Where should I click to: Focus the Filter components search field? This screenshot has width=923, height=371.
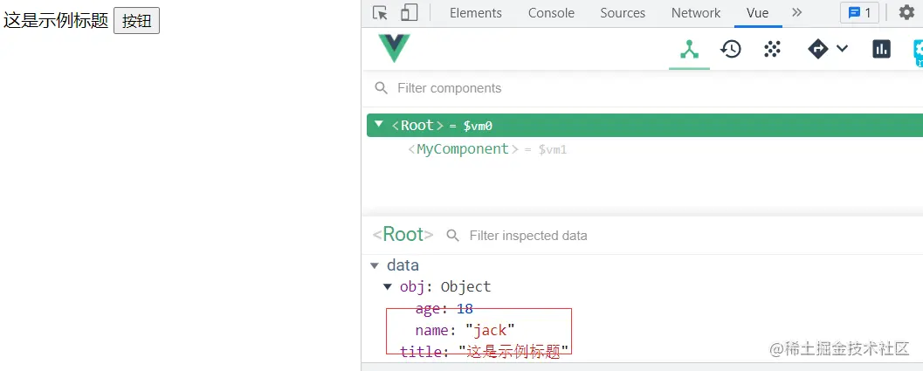524,88
